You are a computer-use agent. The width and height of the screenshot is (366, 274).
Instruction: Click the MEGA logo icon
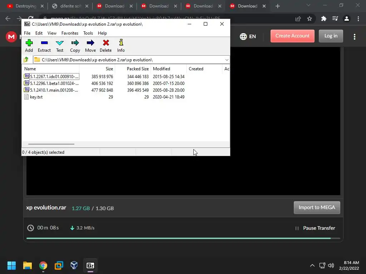11,37
